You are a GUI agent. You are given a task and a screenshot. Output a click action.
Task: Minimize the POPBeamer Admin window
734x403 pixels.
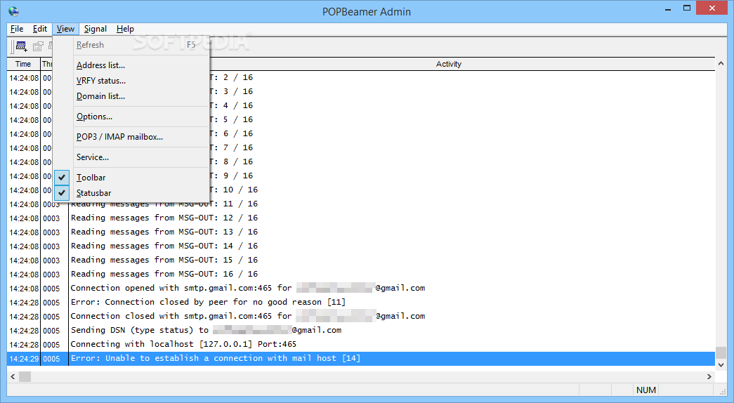(x=669, y=8)
